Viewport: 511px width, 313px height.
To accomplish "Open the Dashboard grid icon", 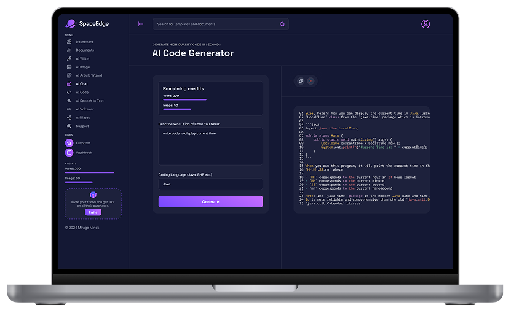I will (69, 42).
